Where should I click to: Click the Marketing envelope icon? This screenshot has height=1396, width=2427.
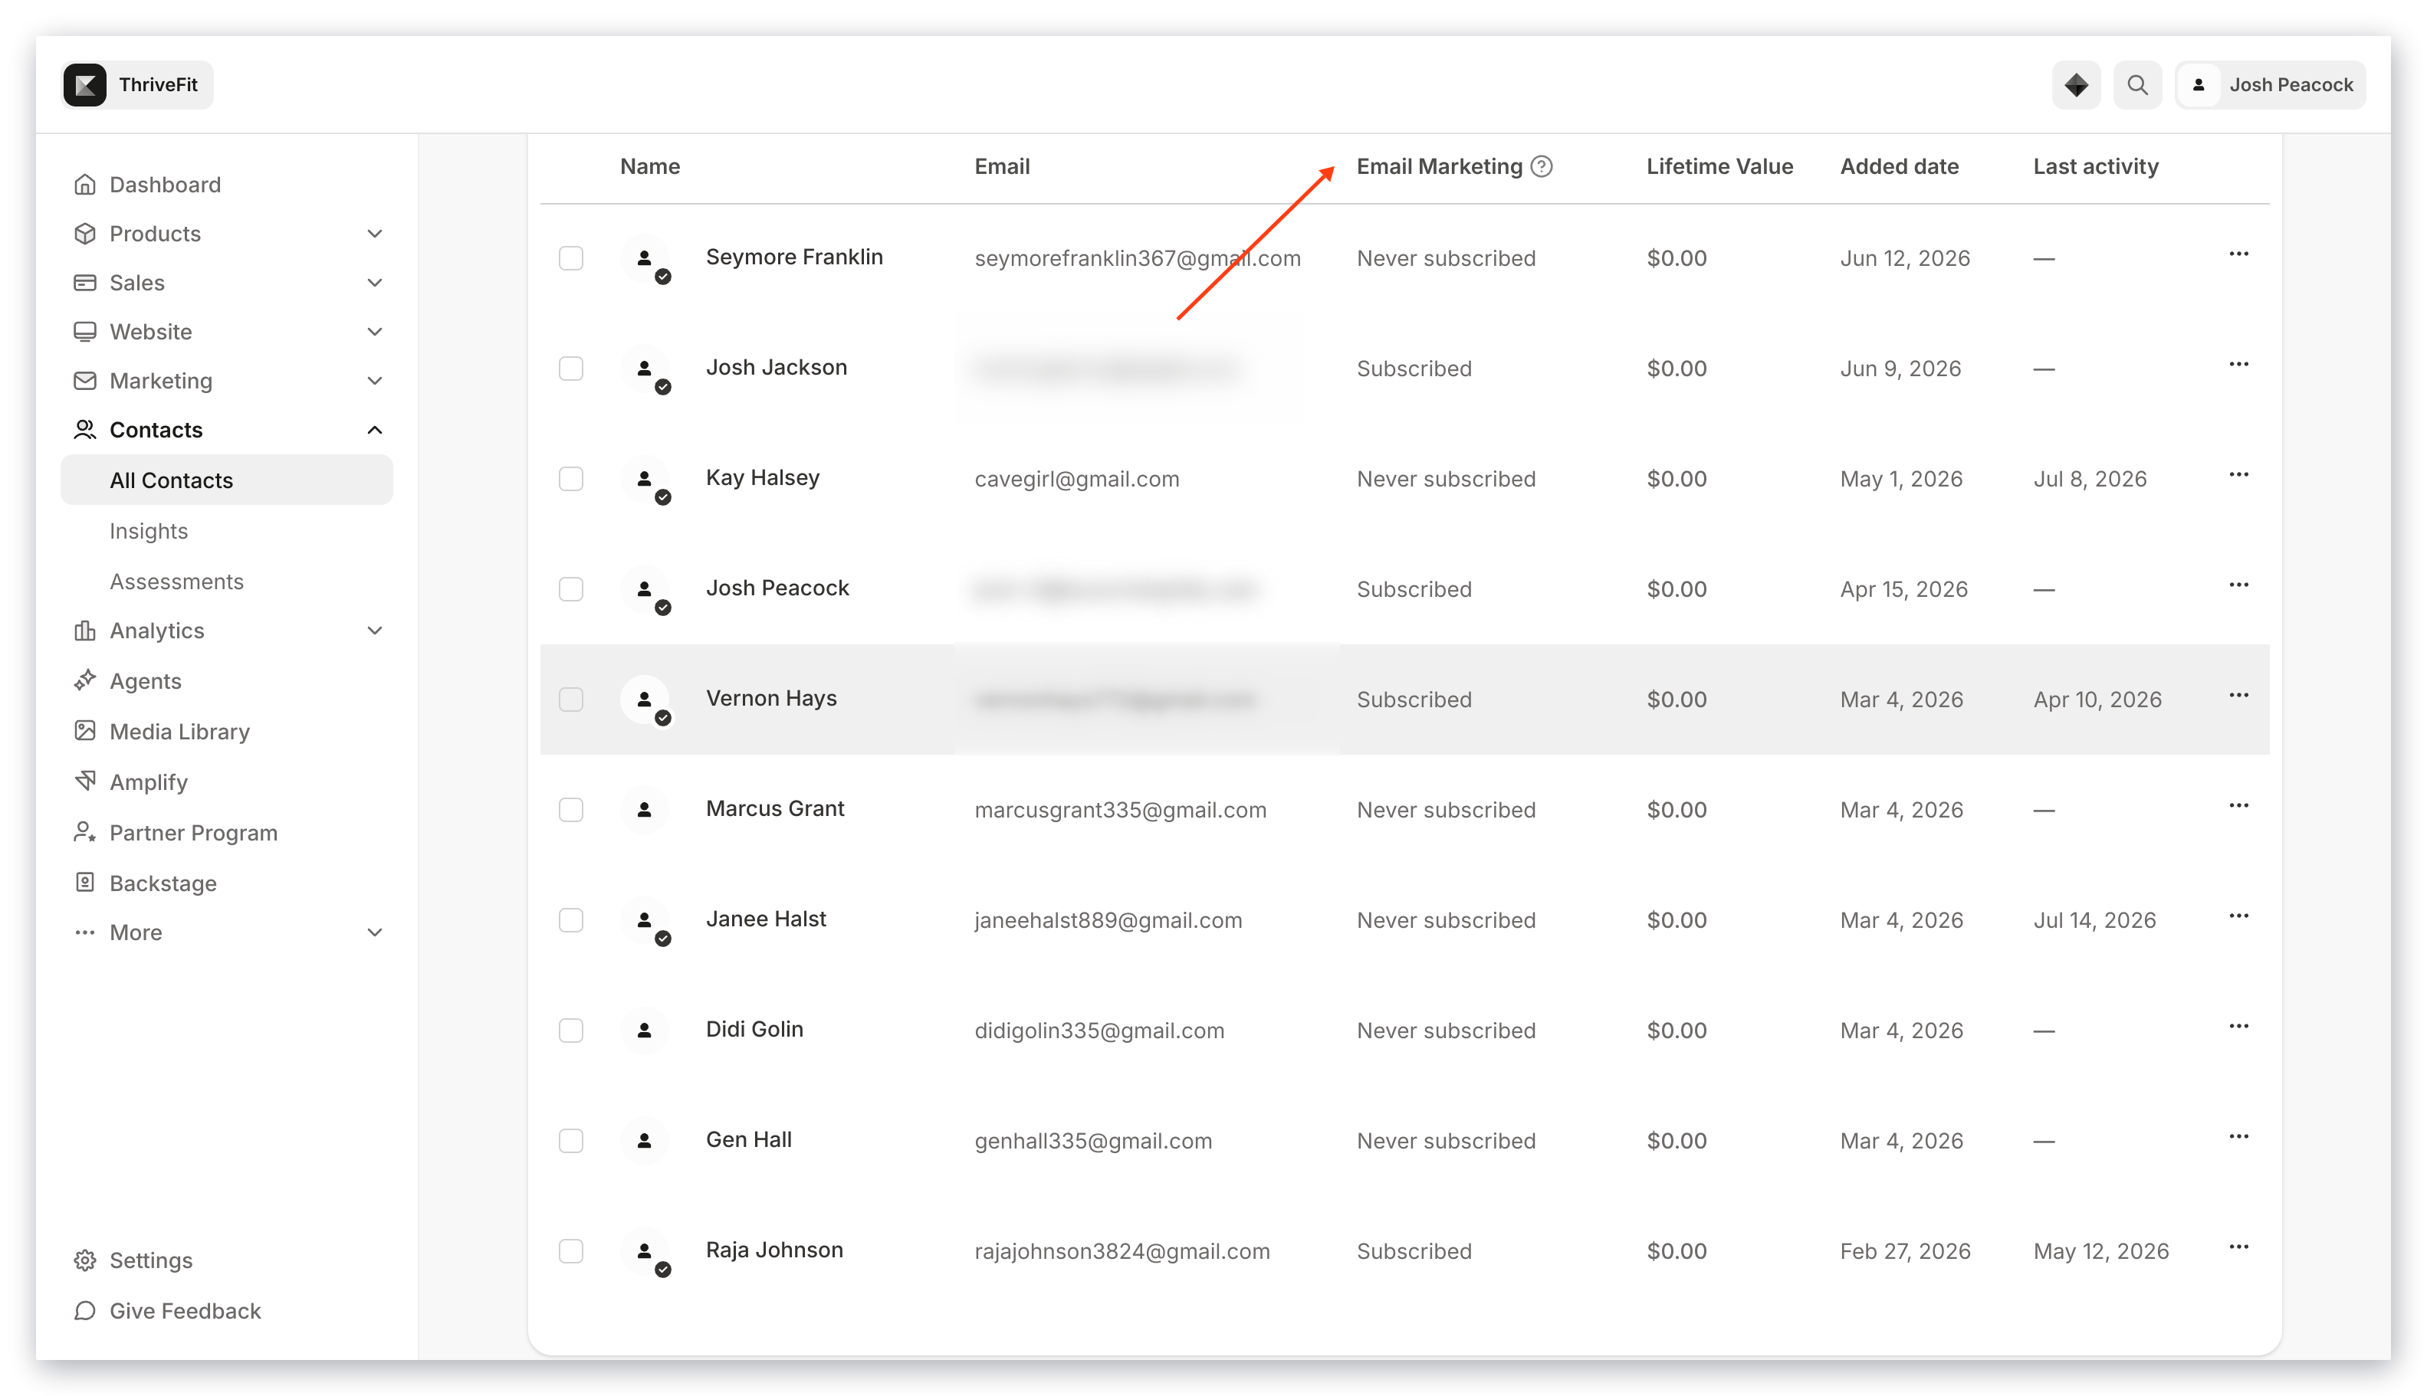[84, 380]
